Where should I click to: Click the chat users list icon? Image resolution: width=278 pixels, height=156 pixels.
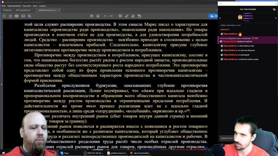pyautogui.click(x=274, y=10)
